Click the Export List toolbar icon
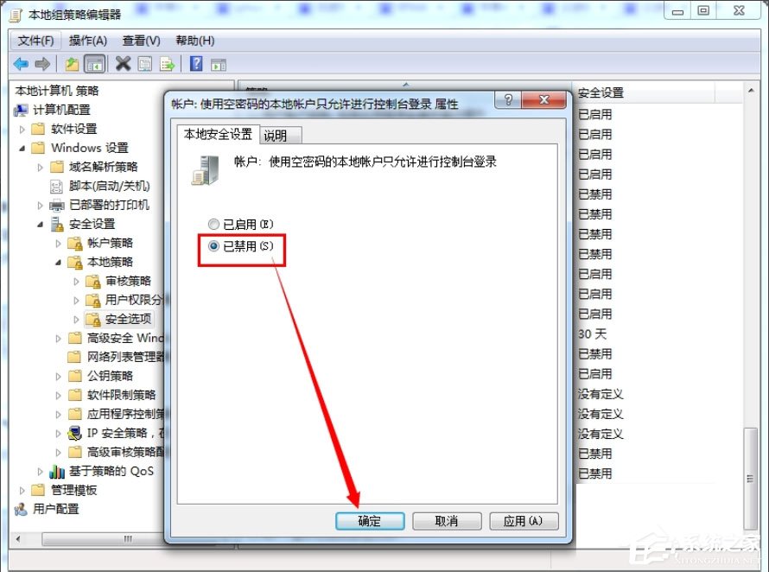 click(x=166, y=63)
